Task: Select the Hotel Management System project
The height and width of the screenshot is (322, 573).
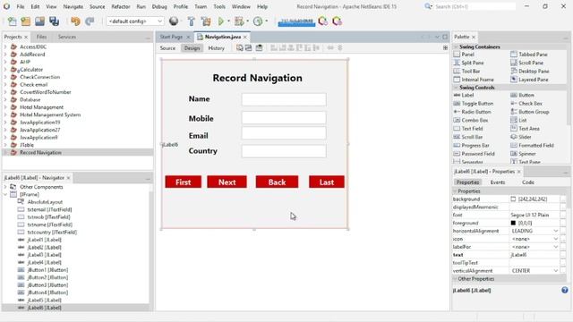Action: (50, 114)
